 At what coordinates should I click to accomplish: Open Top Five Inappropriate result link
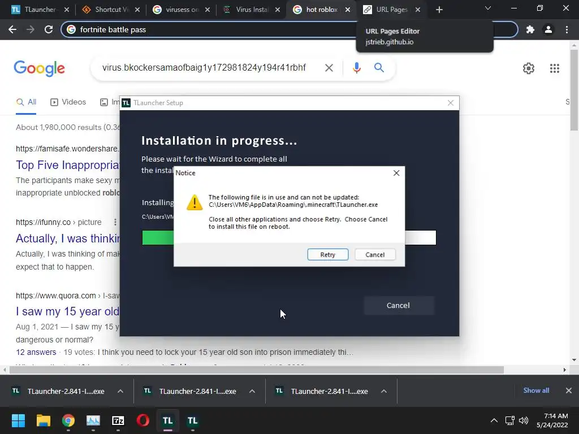coord(67,165)
